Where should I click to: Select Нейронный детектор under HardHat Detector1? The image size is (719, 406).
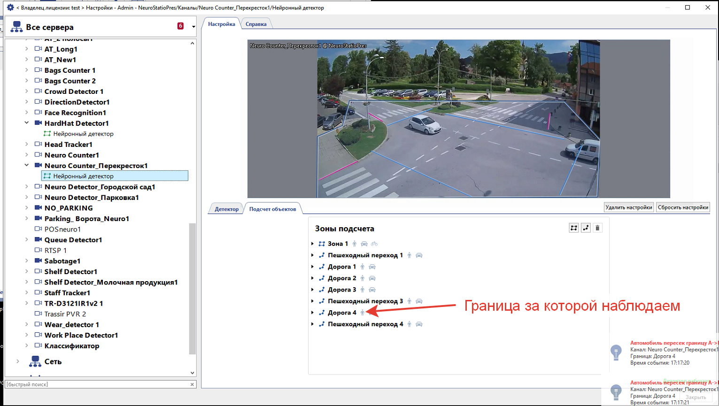(x=83, y=134)
